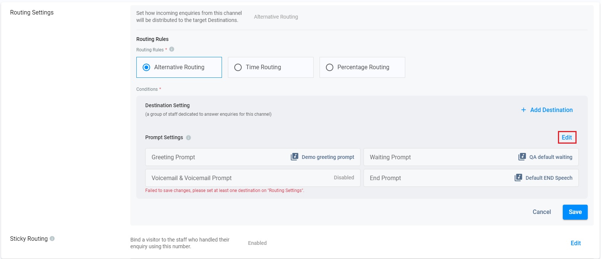Click the End Prompt field
The height and width of the screenshot is (259, 603).
click(x=436, y=178)
